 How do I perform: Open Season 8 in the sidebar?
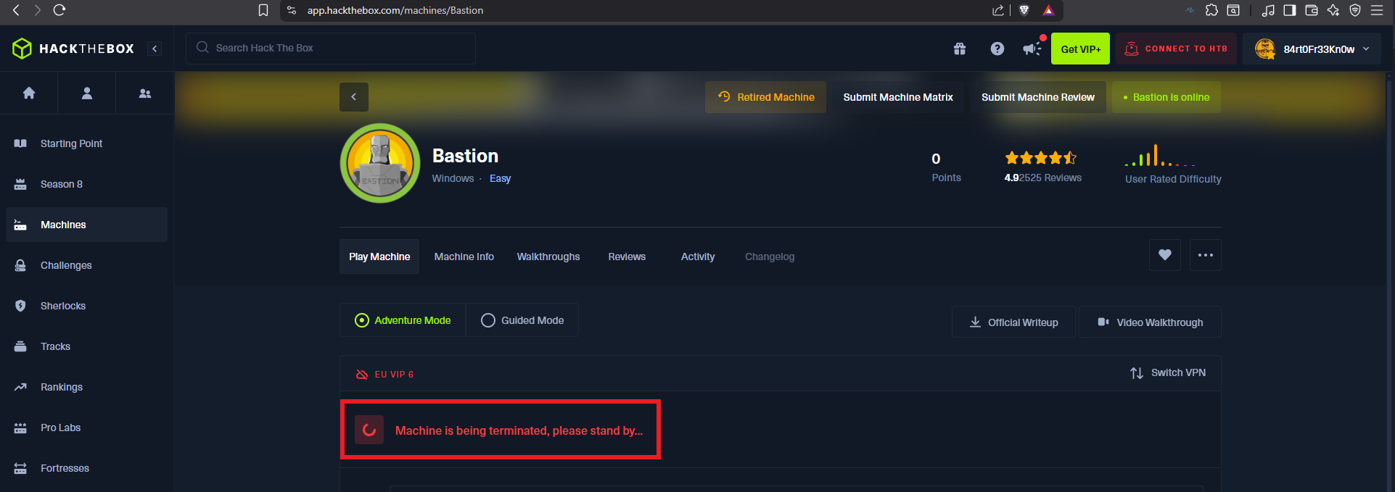86,184
